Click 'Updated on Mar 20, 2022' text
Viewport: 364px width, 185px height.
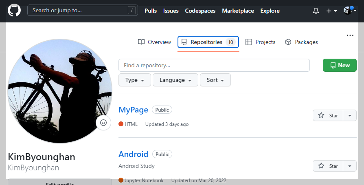tap(199, 181)
